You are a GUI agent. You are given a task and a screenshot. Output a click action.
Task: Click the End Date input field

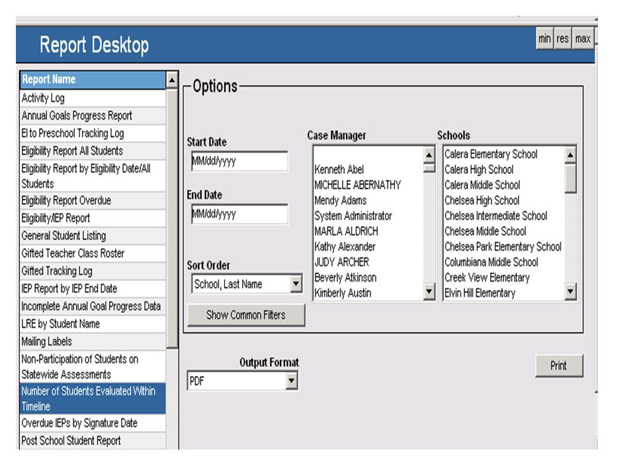pyautogui.click(x=239, y=214)
